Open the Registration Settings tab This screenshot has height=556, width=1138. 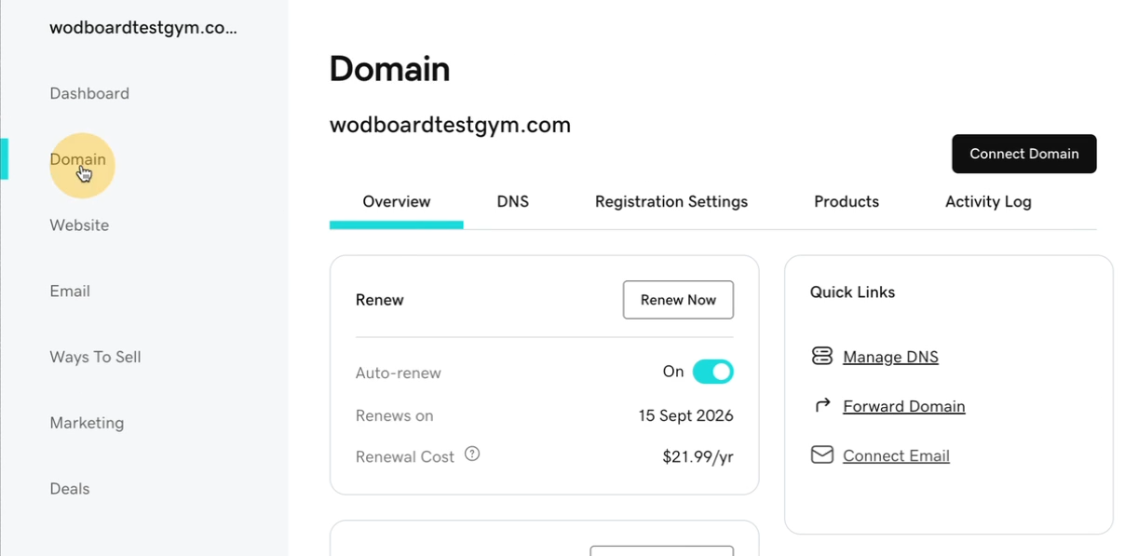(671, 201)
